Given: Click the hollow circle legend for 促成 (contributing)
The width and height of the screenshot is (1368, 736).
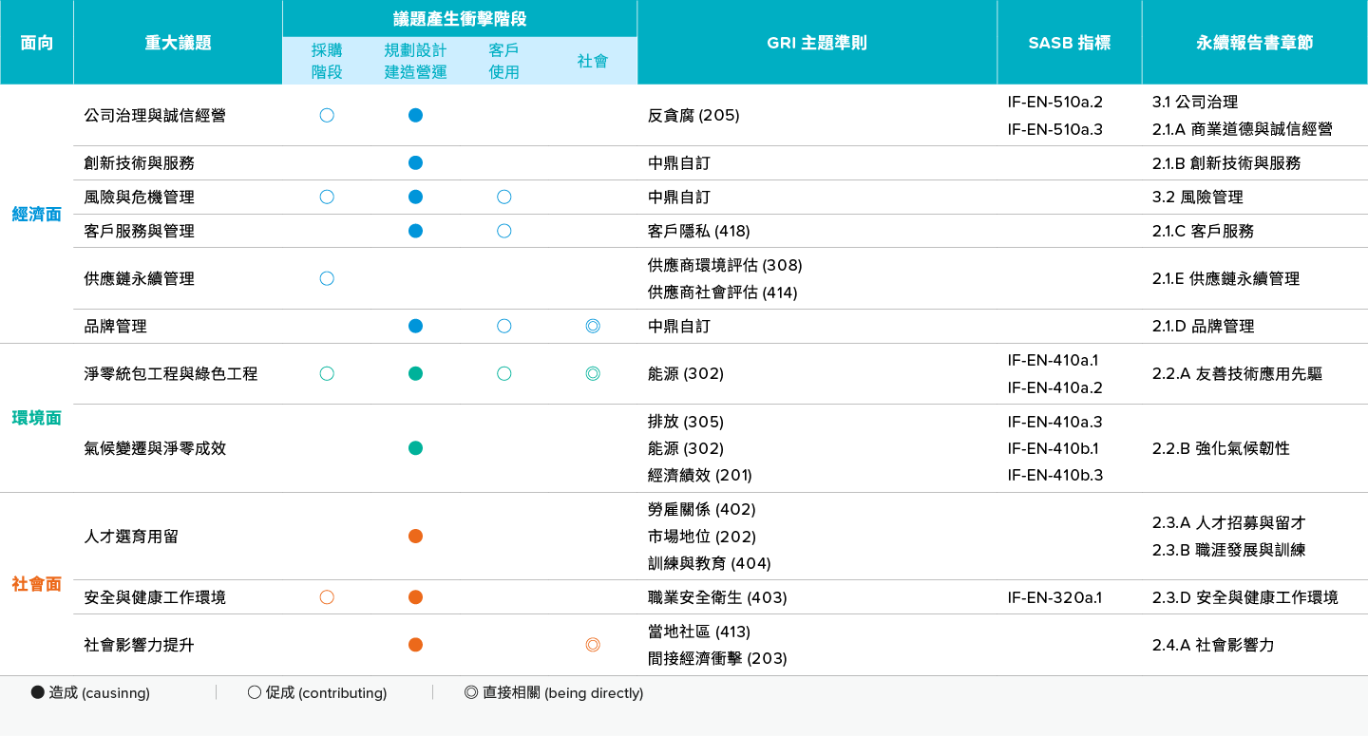Looking at the screenshot, I should [255, 692].
